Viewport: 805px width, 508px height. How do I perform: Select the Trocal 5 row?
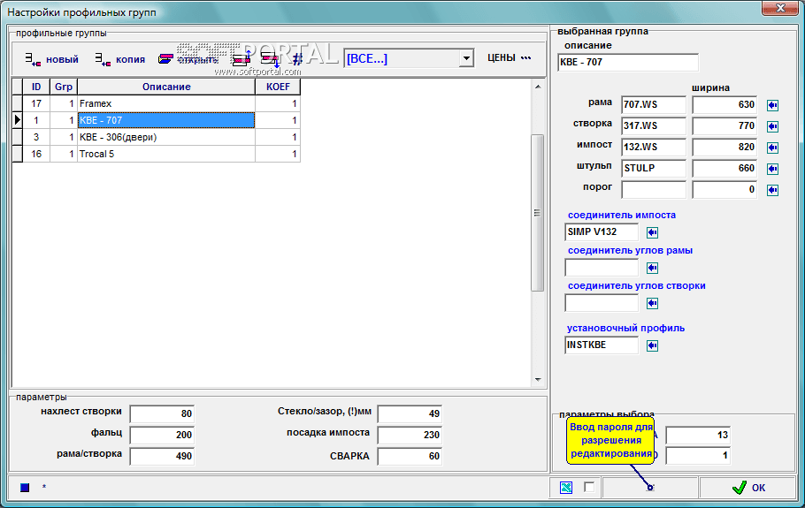tap(156, 155)
